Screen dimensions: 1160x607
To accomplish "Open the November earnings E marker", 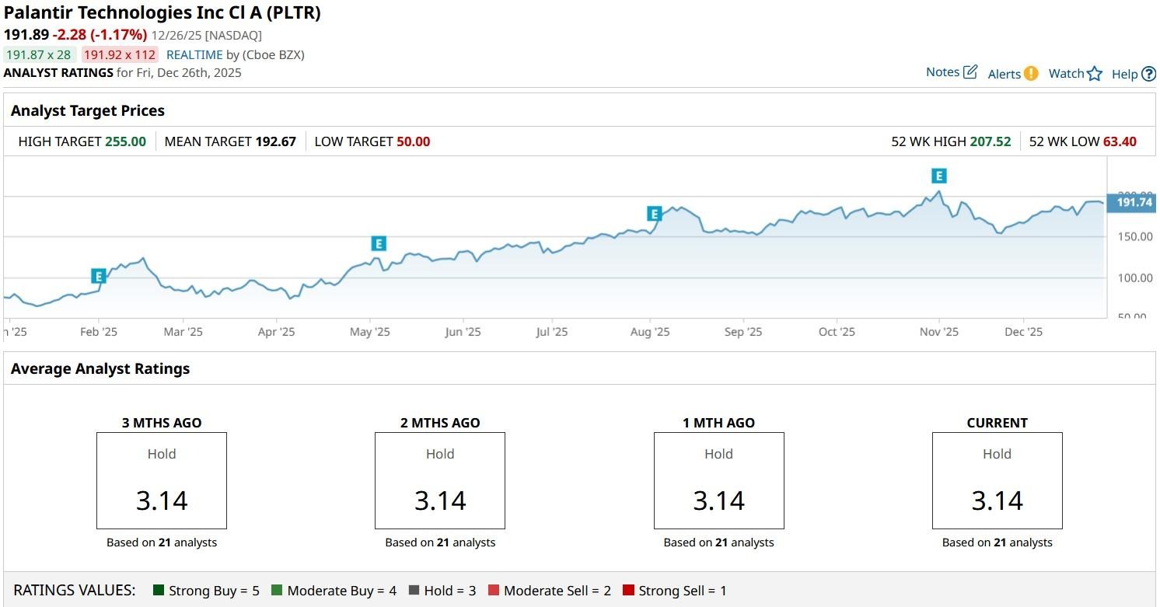I will [x=939, y=176].
